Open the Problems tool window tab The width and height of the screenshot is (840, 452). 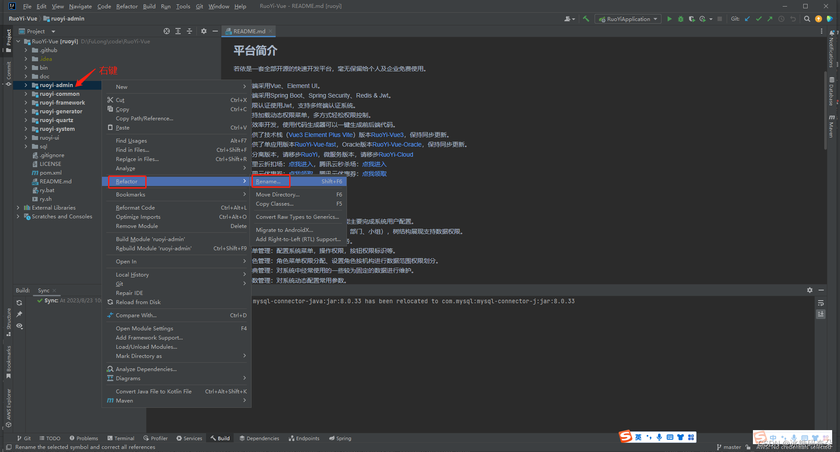pos(84,438)
